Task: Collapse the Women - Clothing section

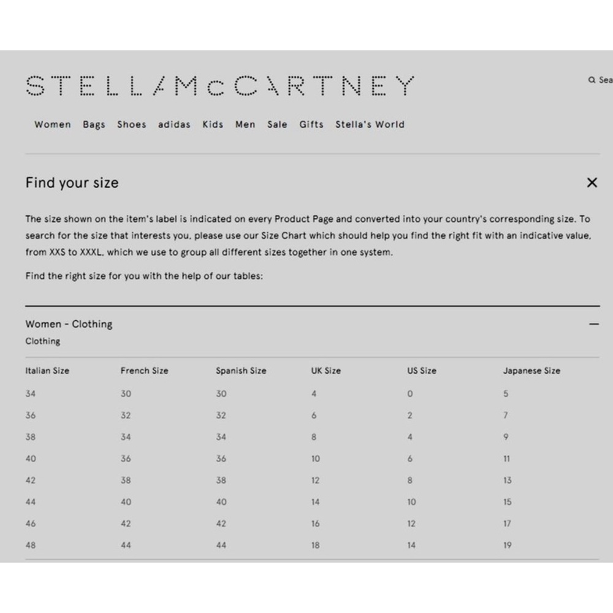Action: [594, 324]
